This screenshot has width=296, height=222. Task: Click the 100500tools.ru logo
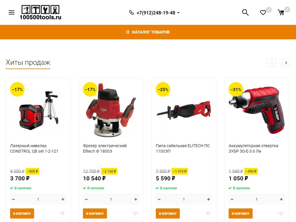(40, 12)
